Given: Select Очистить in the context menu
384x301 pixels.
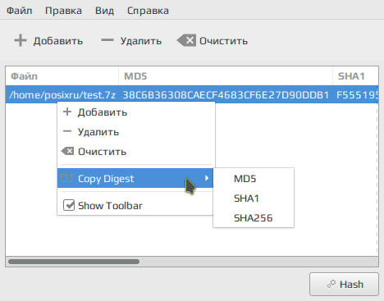Looking at the screenshot, I should click(136, 152).
